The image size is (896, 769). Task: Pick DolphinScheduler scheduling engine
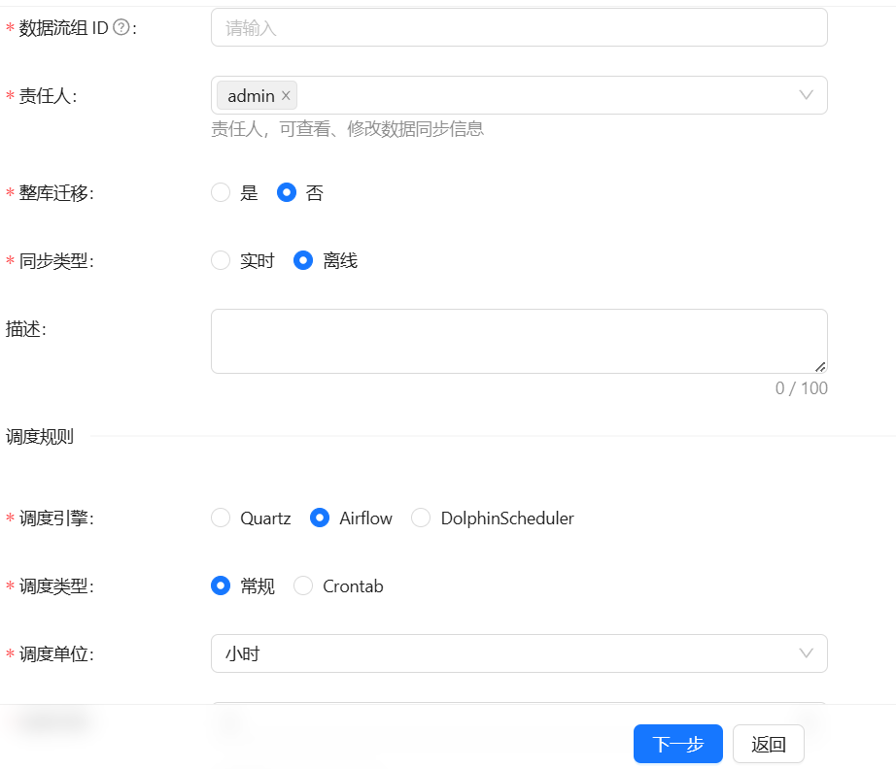tap(421, 518)
